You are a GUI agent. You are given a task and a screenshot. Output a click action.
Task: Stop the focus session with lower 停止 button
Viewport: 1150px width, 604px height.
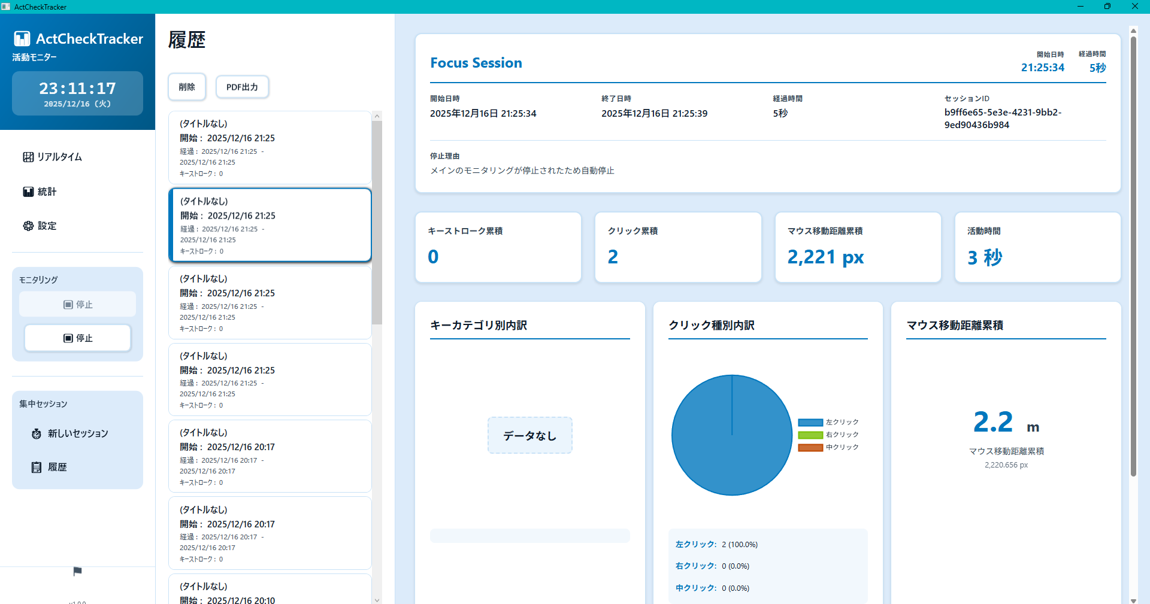pos(77,338)
